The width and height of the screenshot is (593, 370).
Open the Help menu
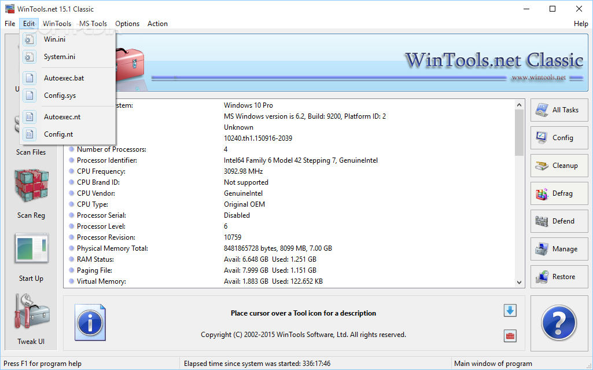[581, 24]
